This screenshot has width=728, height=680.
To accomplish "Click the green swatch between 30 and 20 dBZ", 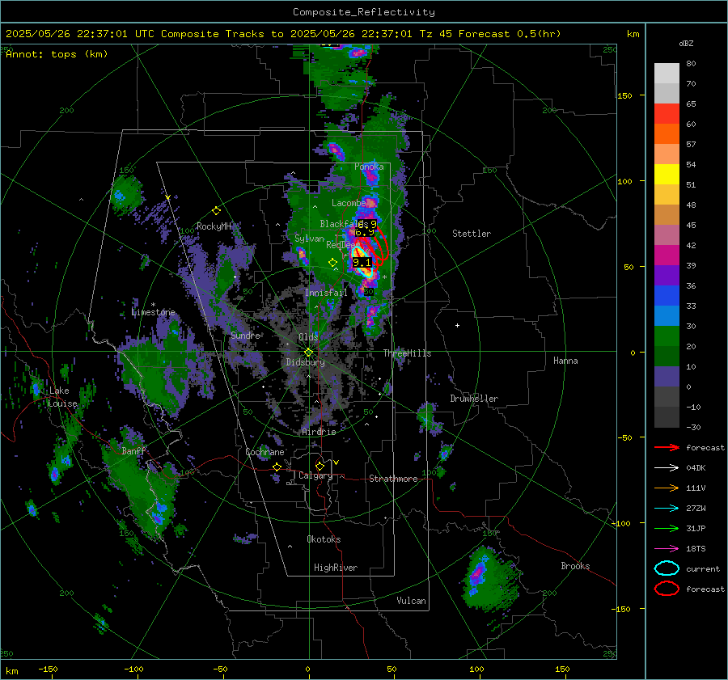I will coord(667,336).
